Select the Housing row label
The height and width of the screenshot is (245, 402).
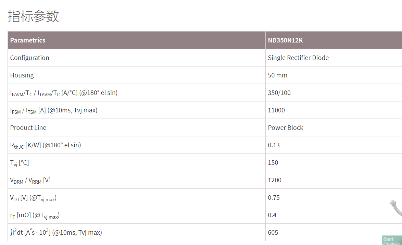click(22, 75)
